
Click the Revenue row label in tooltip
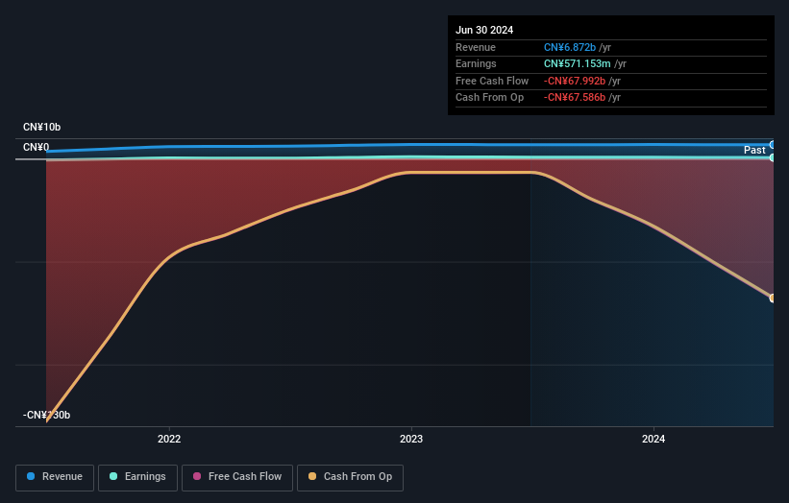click(476, 47)
